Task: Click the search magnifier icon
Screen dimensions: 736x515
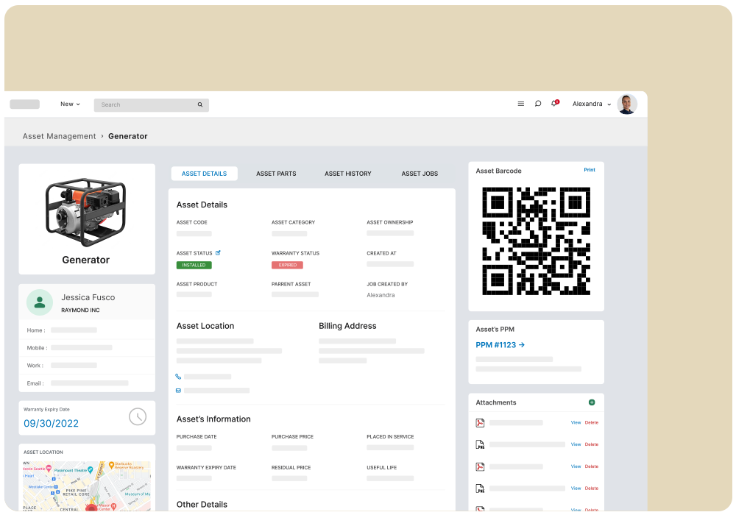Action: pyautogui.click(x=200, y=105)
